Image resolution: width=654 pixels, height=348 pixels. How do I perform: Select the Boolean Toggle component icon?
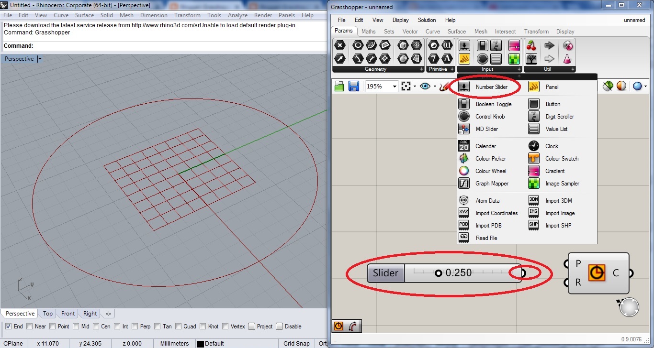[x=463, y=104]
